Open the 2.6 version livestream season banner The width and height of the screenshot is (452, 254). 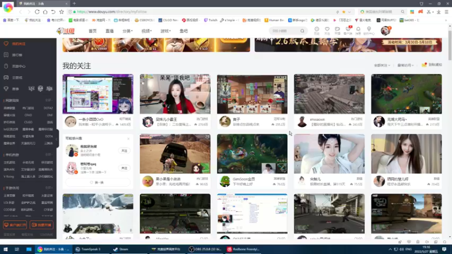348,45
